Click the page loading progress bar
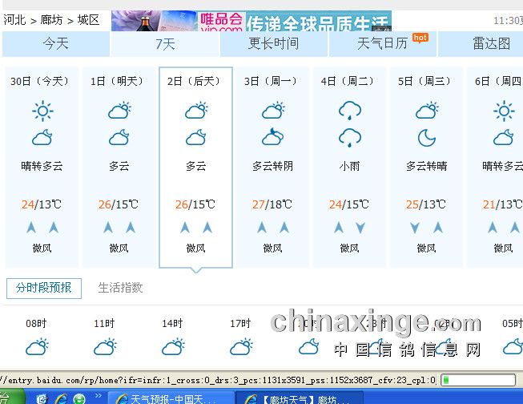 (477, 380)
